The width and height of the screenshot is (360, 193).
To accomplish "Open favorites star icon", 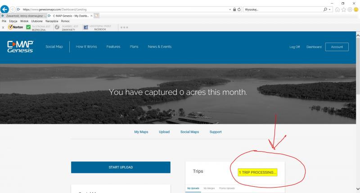I will (x=344, y=9).
